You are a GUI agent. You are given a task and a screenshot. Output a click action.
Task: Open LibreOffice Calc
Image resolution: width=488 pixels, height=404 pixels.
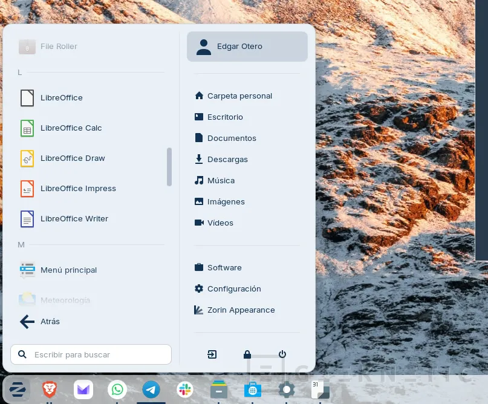pyautogui.click(x=71, y=128)
